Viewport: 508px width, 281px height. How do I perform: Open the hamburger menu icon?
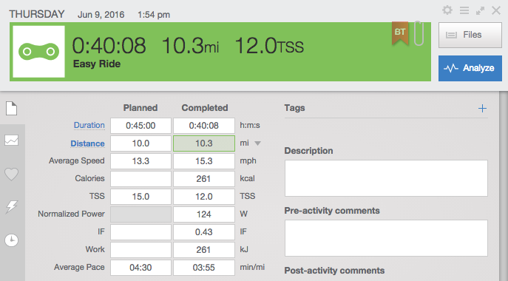(x=464, y=10)
